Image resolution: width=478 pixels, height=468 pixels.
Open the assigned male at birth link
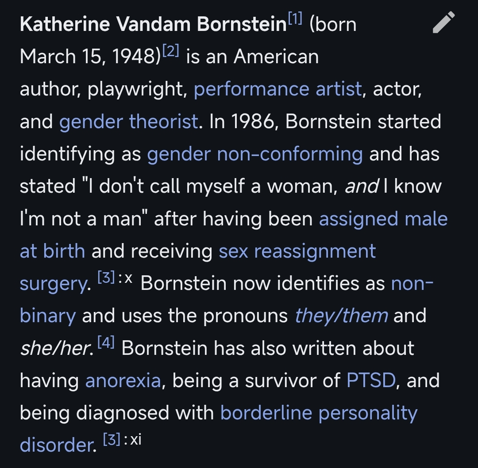click(383, 219)
